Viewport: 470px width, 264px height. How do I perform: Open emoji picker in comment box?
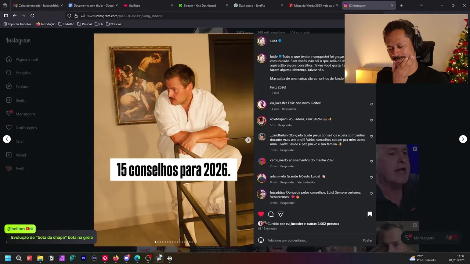coord(261,240)
